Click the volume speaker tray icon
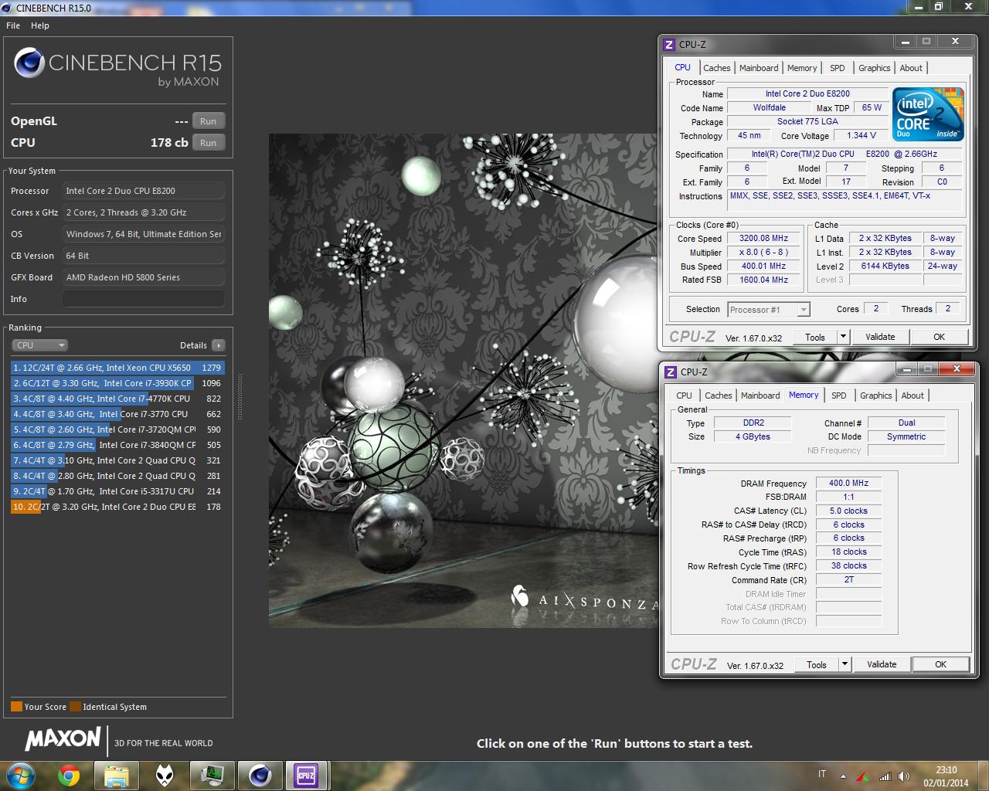This screenshot has height=791, width=989. coord(904,776)
